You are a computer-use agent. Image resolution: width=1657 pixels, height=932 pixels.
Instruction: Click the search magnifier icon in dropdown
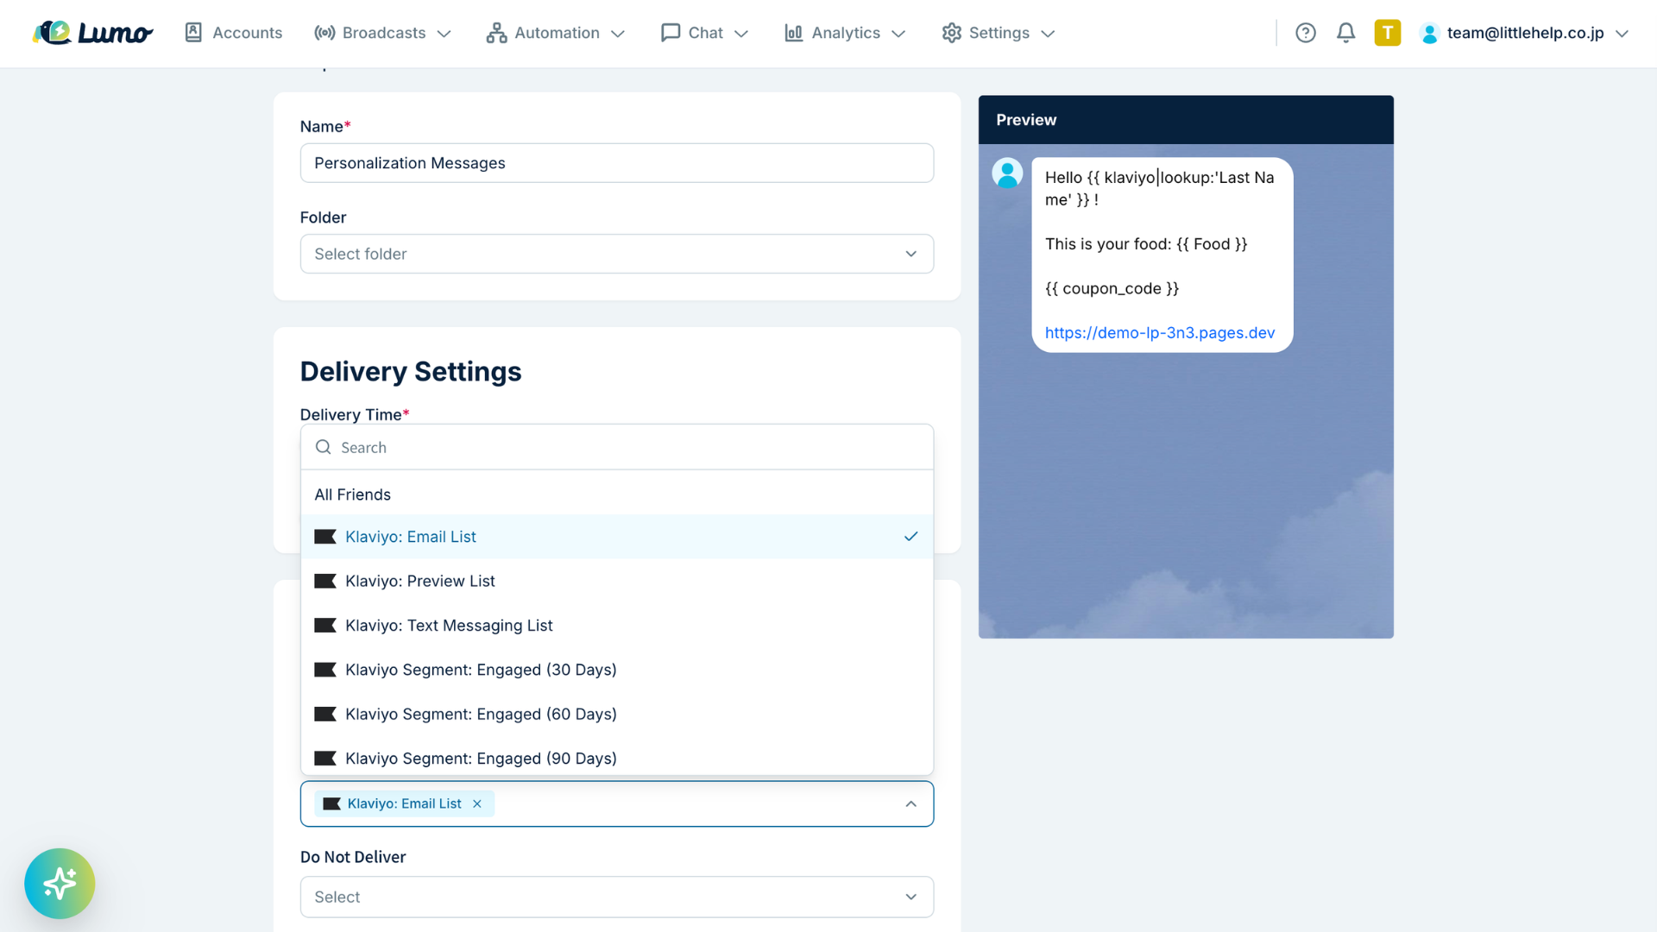324,447
